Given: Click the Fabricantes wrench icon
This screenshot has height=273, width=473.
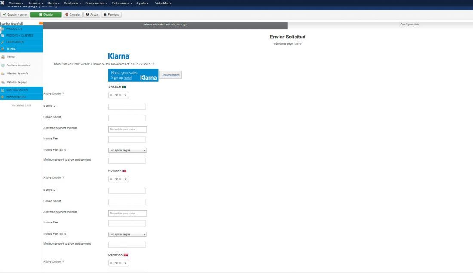Looking at the screenshot, I should (3, 42).
